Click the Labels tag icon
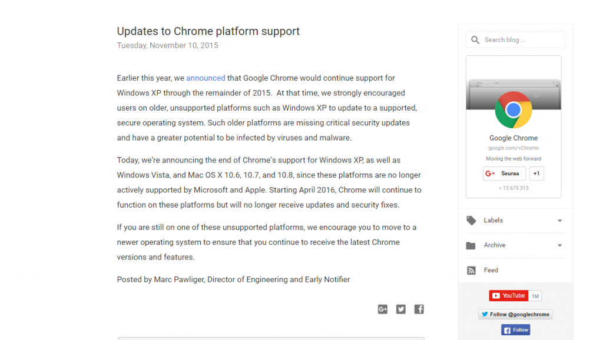Screen dimensions: 603x340 coord(471,220)
